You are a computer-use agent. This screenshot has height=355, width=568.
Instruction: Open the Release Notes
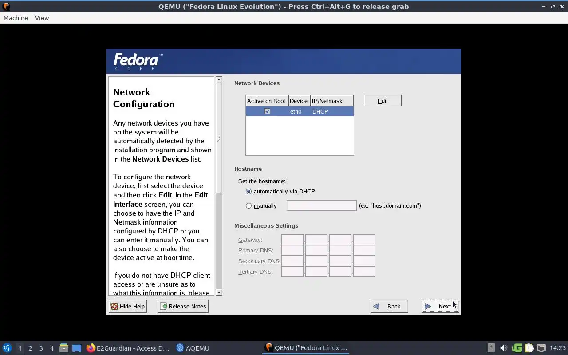pyautogui.click(x=183, y=306)
